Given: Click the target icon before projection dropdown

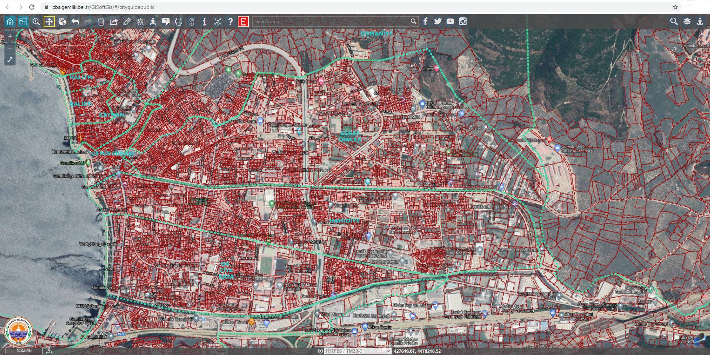Looking at the screenshot, I should click(x=320, y=351).
